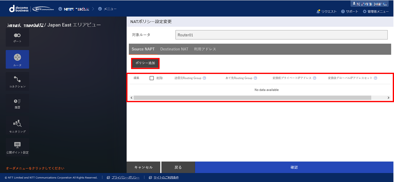Expand the メニュー dropdown in header

107,9
